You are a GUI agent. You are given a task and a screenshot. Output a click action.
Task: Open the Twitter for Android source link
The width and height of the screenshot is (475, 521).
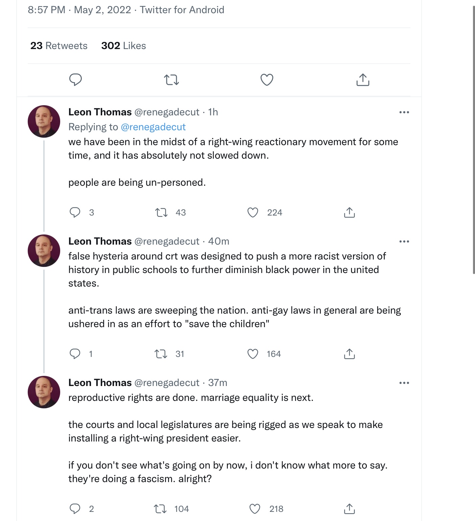click(182, 10)
